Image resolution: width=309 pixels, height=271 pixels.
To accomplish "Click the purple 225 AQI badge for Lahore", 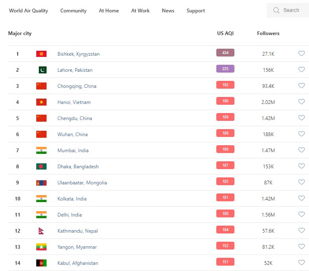I will pos(225,69).
